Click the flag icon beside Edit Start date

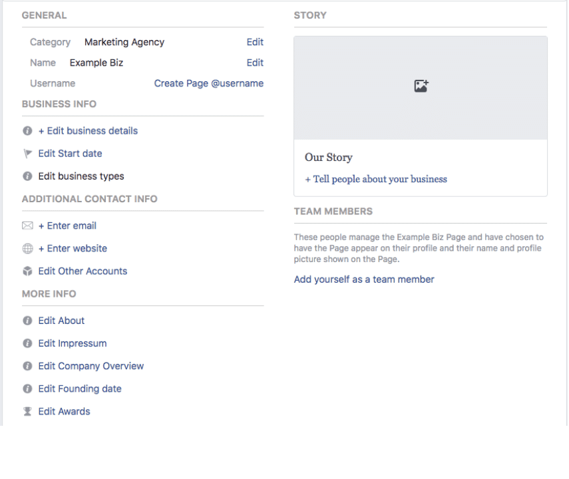[27, 153]
